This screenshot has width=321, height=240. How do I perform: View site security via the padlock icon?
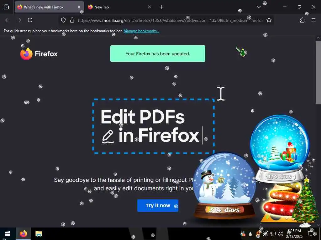coord(72,20)
